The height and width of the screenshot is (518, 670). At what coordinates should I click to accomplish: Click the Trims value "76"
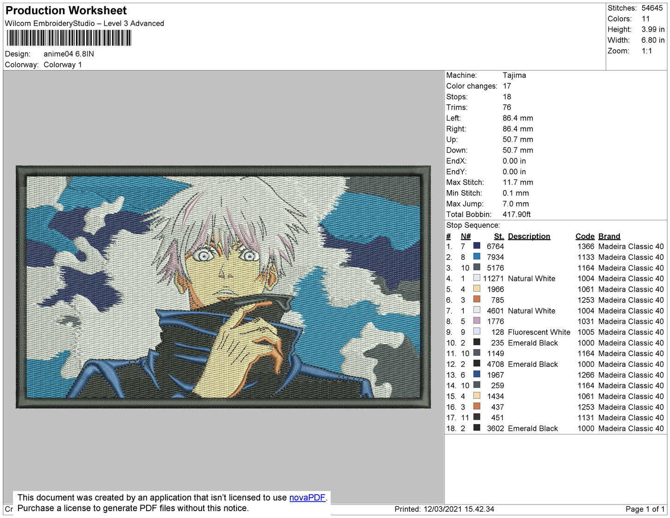pos(507,108)
